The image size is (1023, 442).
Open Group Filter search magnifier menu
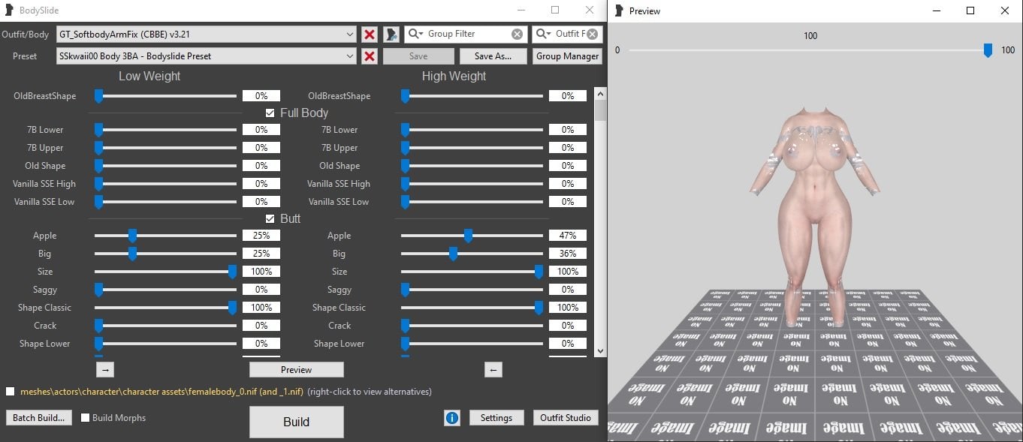point(416,34)
